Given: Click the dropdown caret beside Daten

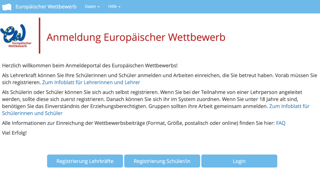Looking at the screenshot, I should pos(99,7).
